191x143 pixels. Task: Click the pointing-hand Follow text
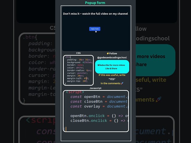112,53
